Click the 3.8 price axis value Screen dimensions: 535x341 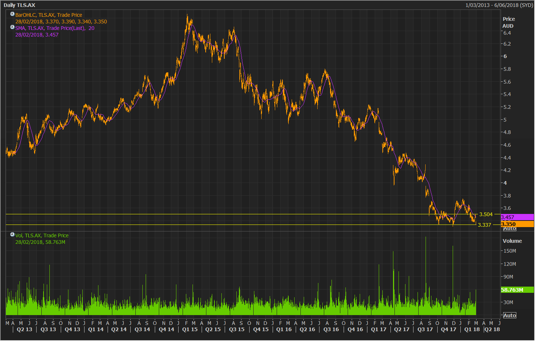(x=507, y=196)
